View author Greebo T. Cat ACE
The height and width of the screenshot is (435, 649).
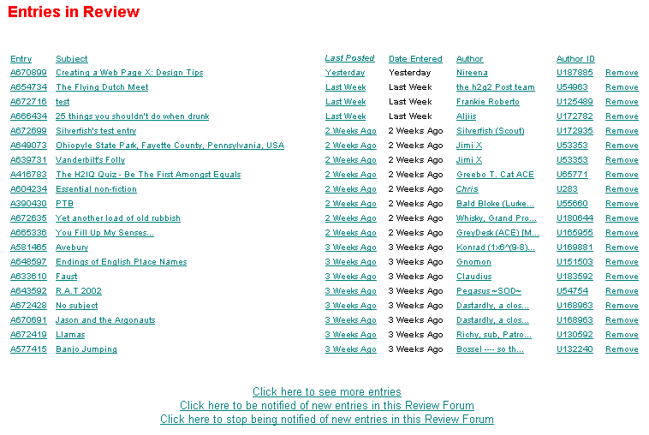pos(495,174)
